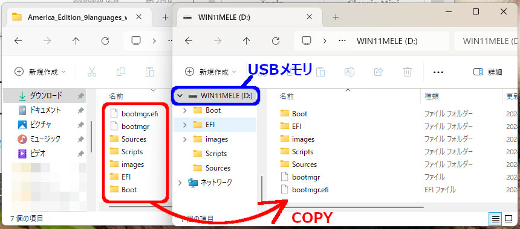Expand the Boot folder in navigation tree

184,110
